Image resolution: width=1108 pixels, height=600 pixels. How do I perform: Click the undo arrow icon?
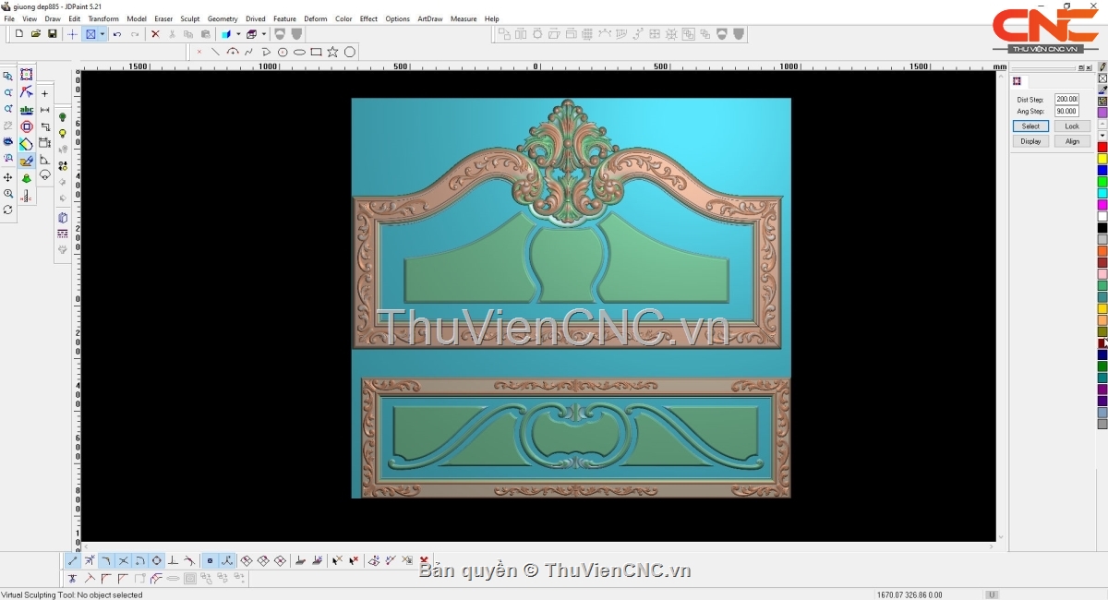[x=117, y=34]
